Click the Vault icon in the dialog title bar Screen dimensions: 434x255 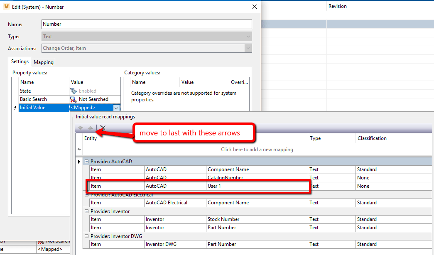[5, 6]
